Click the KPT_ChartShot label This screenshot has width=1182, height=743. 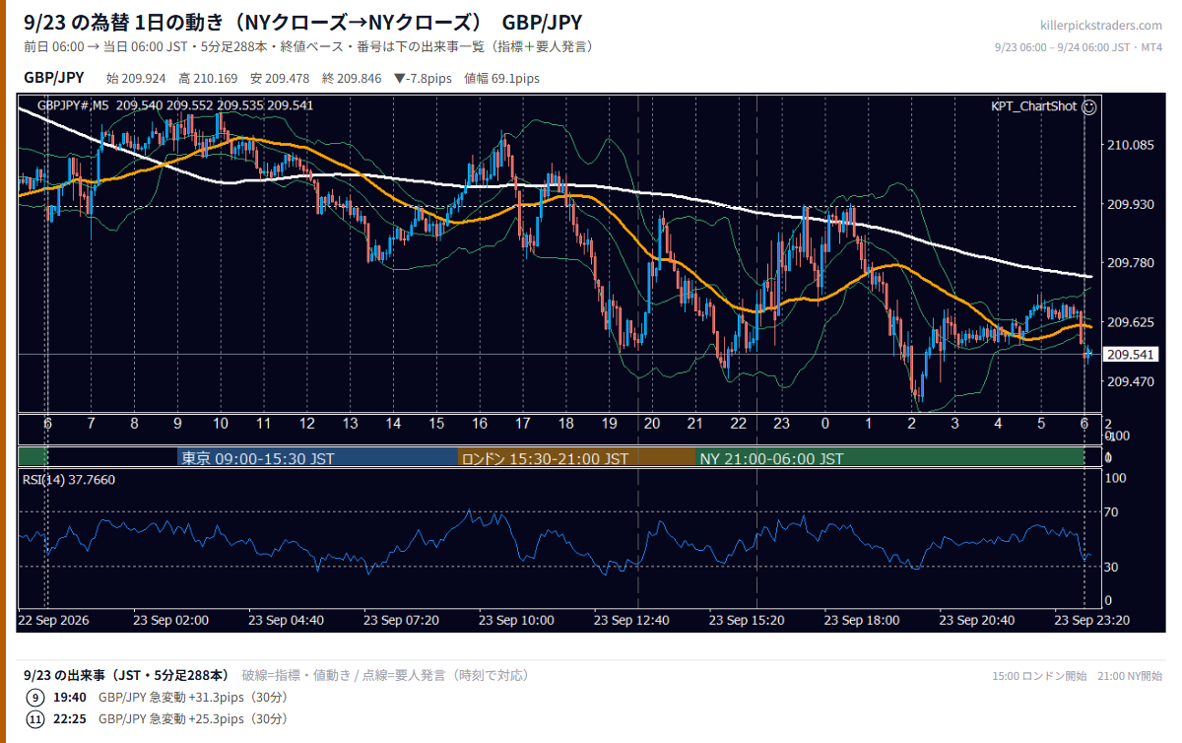point(1034,106)
